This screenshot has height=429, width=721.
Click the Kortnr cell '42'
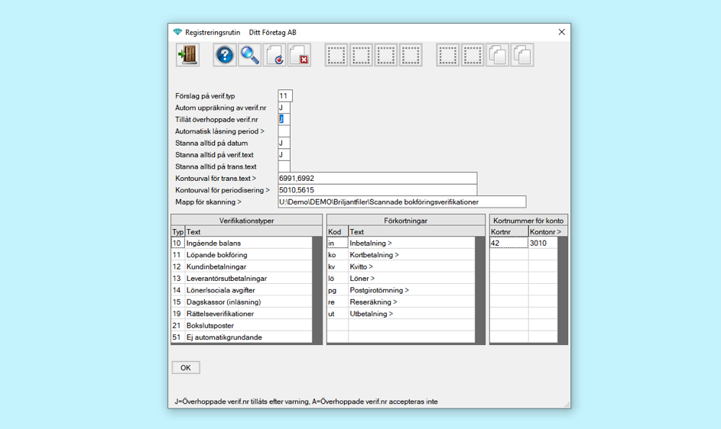pyautogui.click(x=509, y=243)
